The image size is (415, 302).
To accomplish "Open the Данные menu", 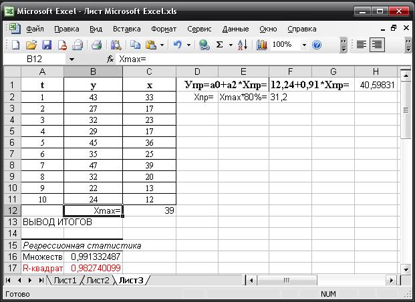I will coord(235,29).
